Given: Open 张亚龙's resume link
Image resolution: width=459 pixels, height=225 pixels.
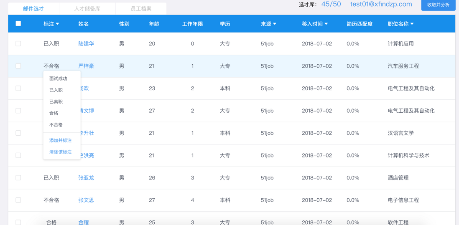Looking at the screenshot, I should click(86, 178).
